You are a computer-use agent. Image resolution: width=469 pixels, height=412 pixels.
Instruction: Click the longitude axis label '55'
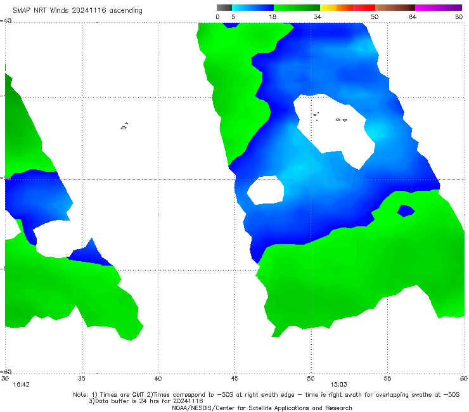(x=387, y=378)
